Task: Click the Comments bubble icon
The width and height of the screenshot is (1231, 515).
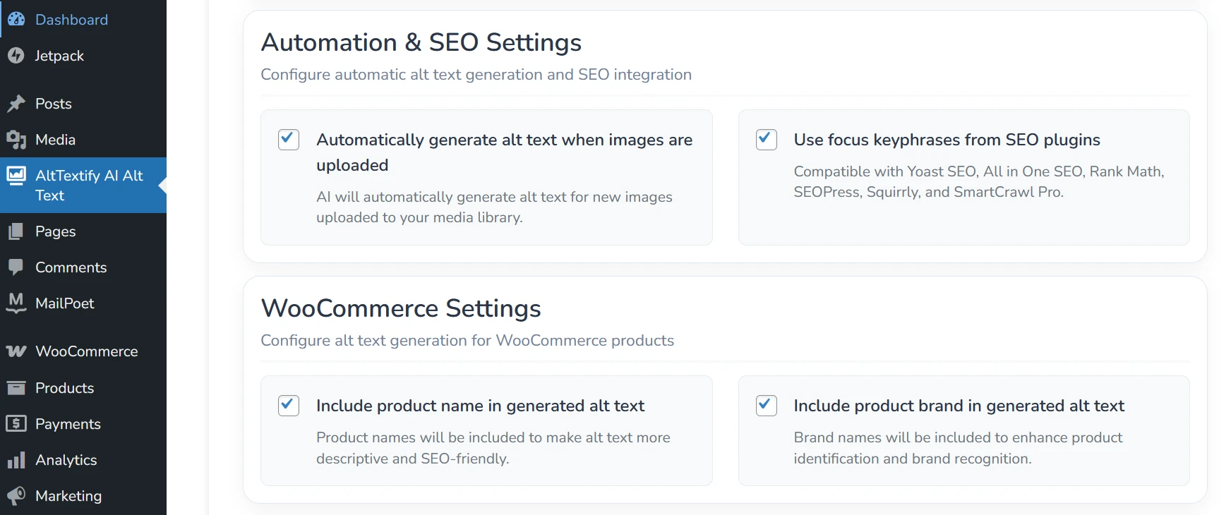Action: click(16, 267)
